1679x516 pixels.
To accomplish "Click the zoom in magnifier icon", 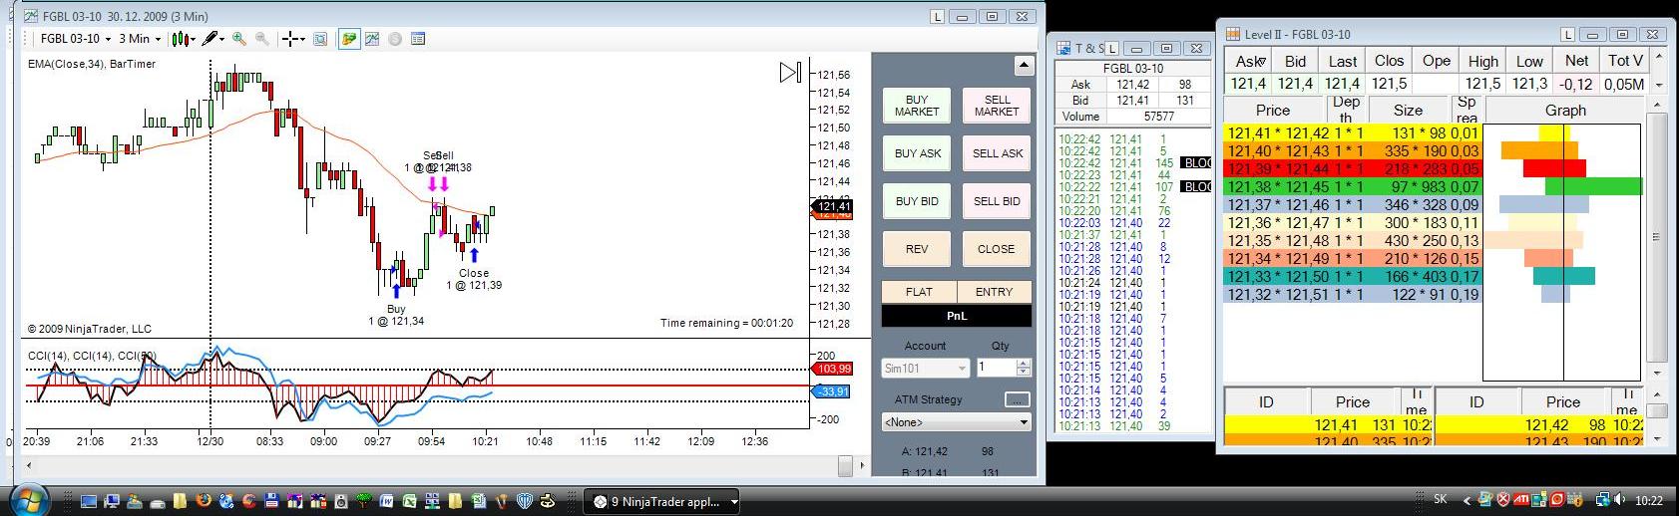I will click(x=239, y=39).
